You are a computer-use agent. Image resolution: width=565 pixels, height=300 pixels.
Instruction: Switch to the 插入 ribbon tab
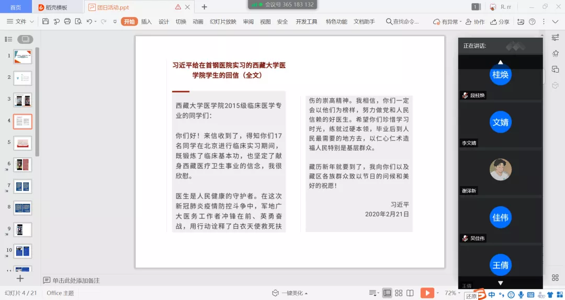tap(146, 21)
